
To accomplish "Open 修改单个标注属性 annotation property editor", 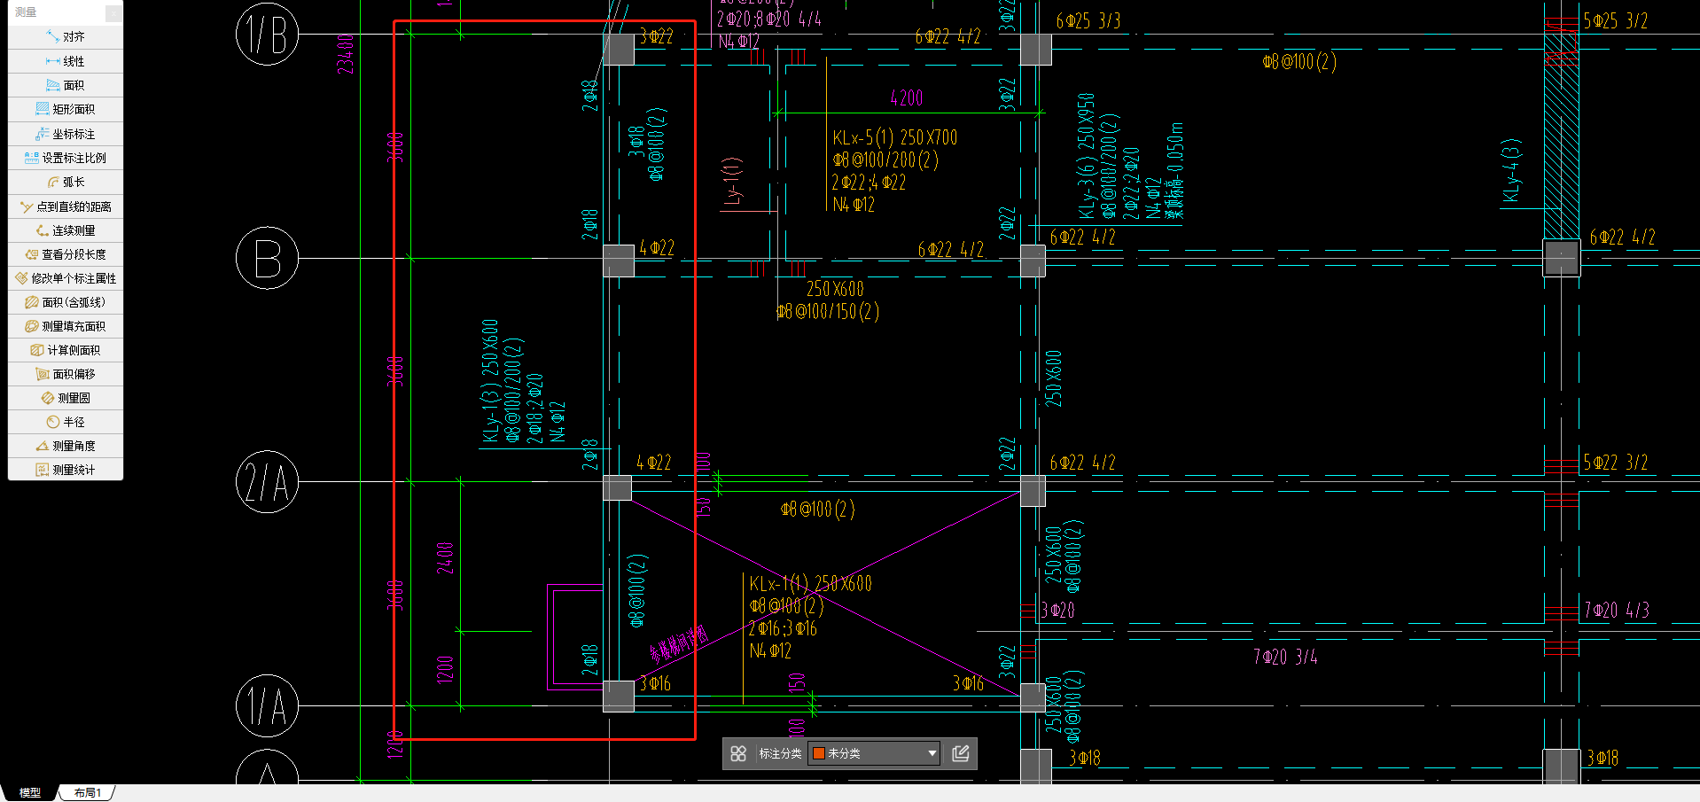I will pos(66,278).
